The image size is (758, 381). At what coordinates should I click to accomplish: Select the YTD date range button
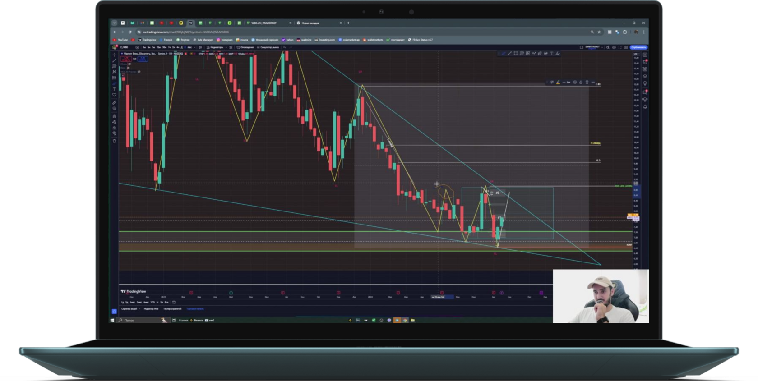[153, 302]
